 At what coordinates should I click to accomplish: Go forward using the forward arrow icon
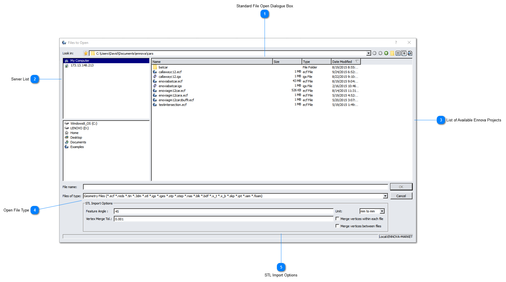click(380, 53)
